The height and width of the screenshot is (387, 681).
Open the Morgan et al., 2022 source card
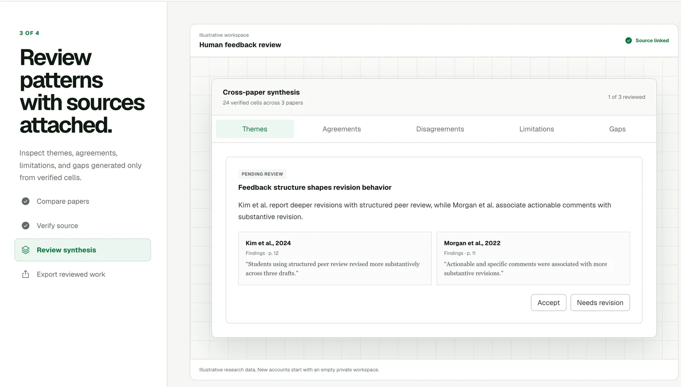click(533, 258)
